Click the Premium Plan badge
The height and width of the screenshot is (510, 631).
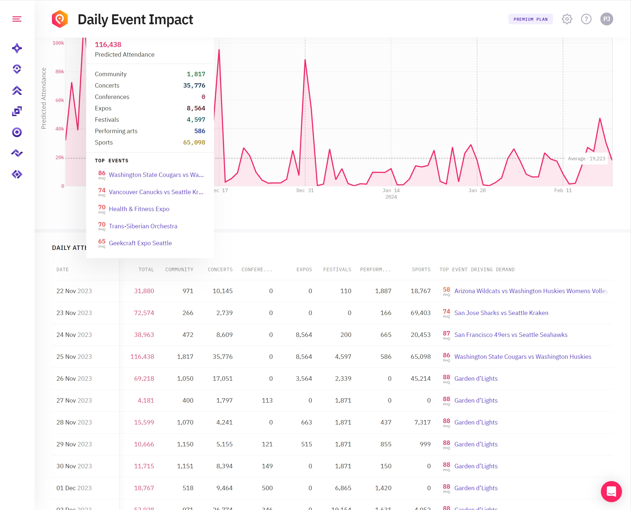pyautogui.click(x=530, y=19)
